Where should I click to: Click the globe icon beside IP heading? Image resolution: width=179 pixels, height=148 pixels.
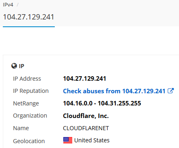click(x=14, y=66)
